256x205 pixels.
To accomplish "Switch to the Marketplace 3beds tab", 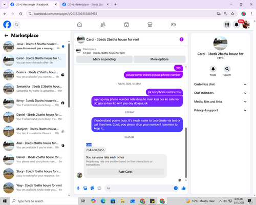I will tap(86, 5).
